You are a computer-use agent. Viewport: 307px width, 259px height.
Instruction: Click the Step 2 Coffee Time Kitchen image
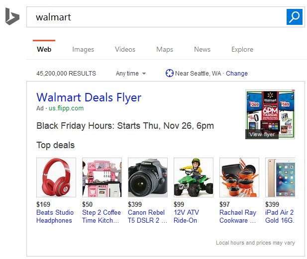102,177
